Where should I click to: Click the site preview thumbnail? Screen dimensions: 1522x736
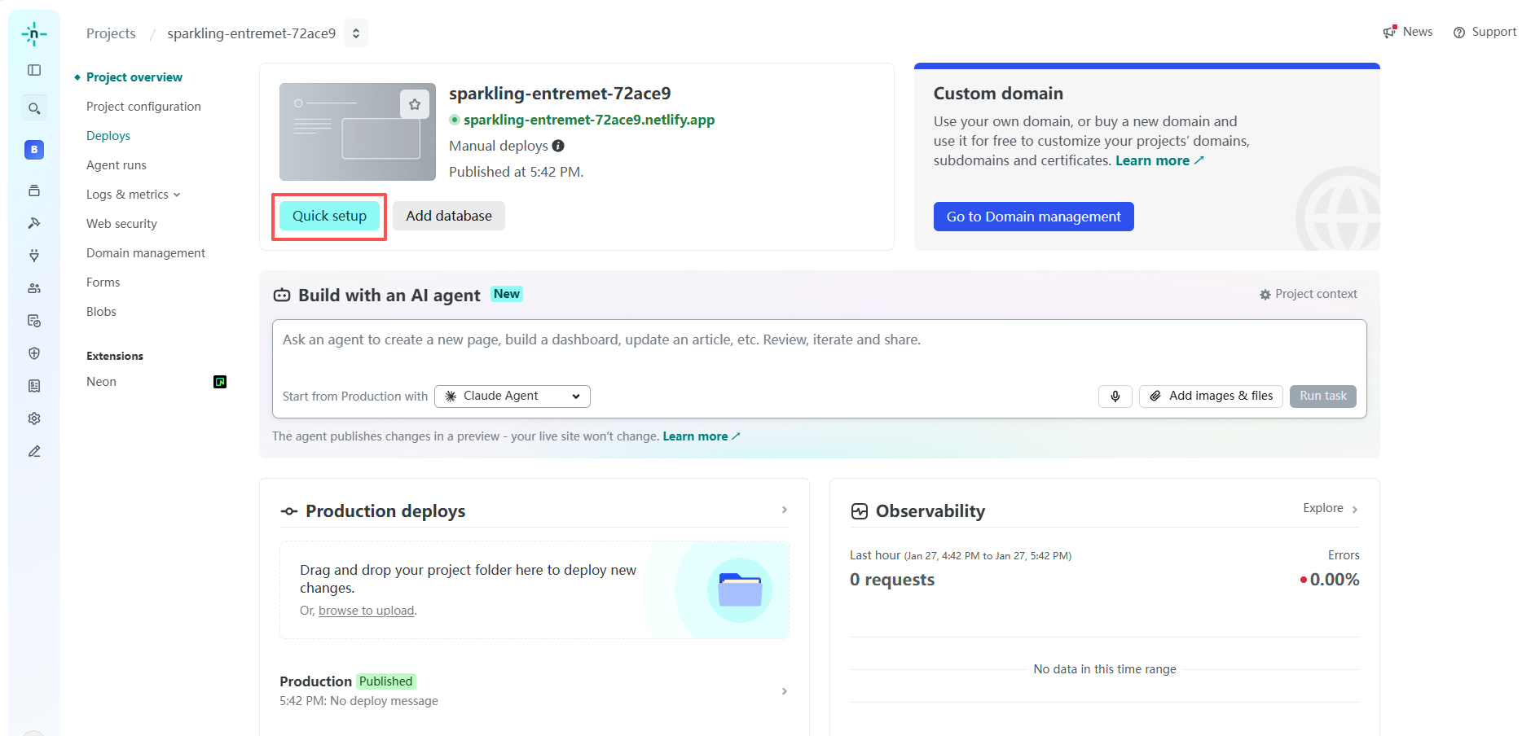(358, 132)
